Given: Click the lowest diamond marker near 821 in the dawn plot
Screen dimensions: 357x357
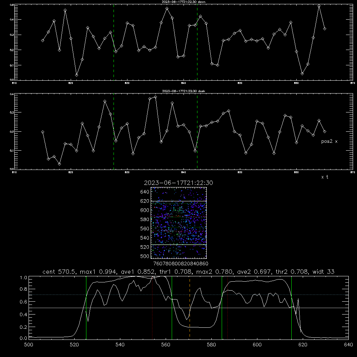Looking at the screenshot, I should pyautogui.click(x=76, y=75).
